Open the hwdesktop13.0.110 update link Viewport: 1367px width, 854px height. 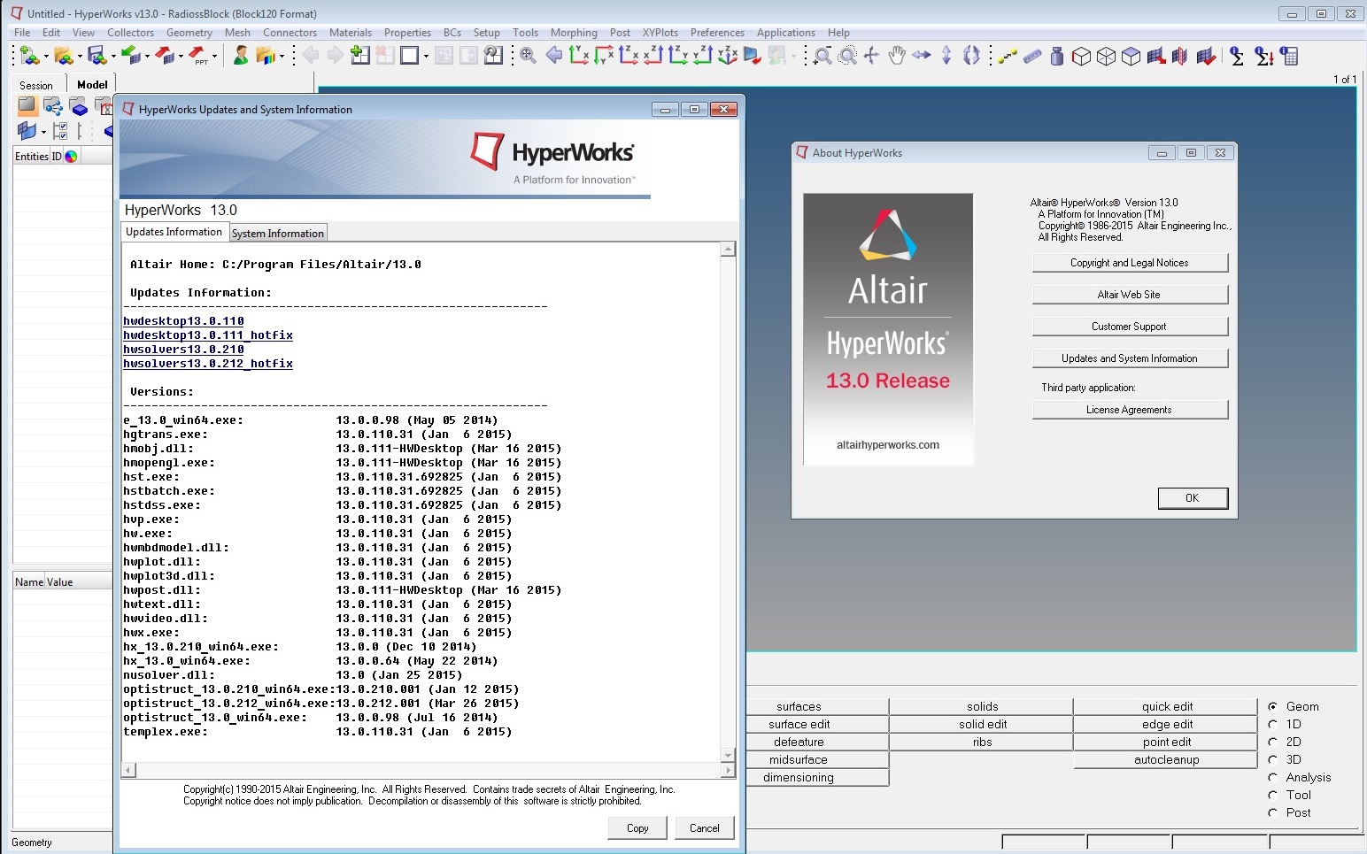tap(183, 321)
